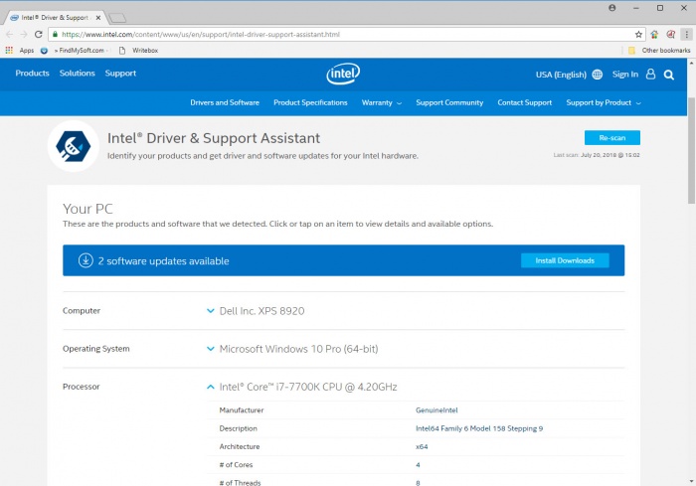Click the house extension icon in toolbar
The image size is (696, 486).
[654, 34]
